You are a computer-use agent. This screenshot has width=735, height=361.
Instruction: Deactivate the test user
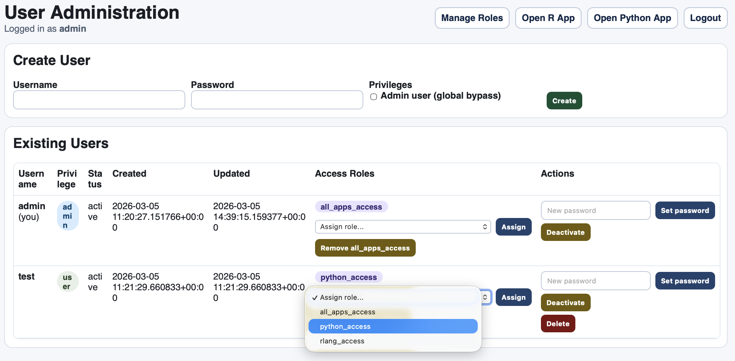565,302
